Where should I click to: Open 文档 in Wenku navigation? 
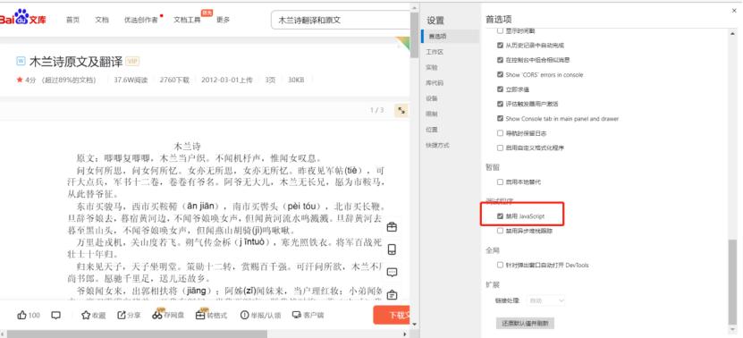pos(102,20)
